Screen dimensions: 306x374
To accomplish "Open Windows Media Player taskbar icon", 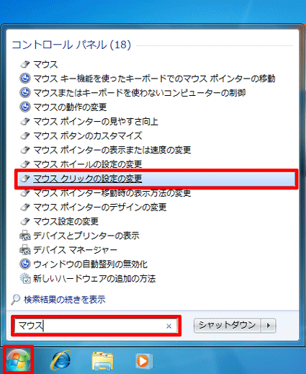I will [x=143, y=361].
